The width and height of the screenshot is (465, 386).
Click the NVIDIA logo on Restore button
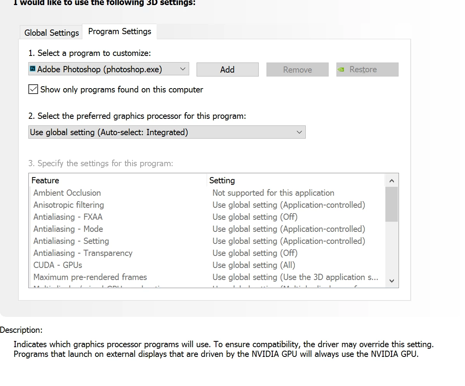(341, 70)
